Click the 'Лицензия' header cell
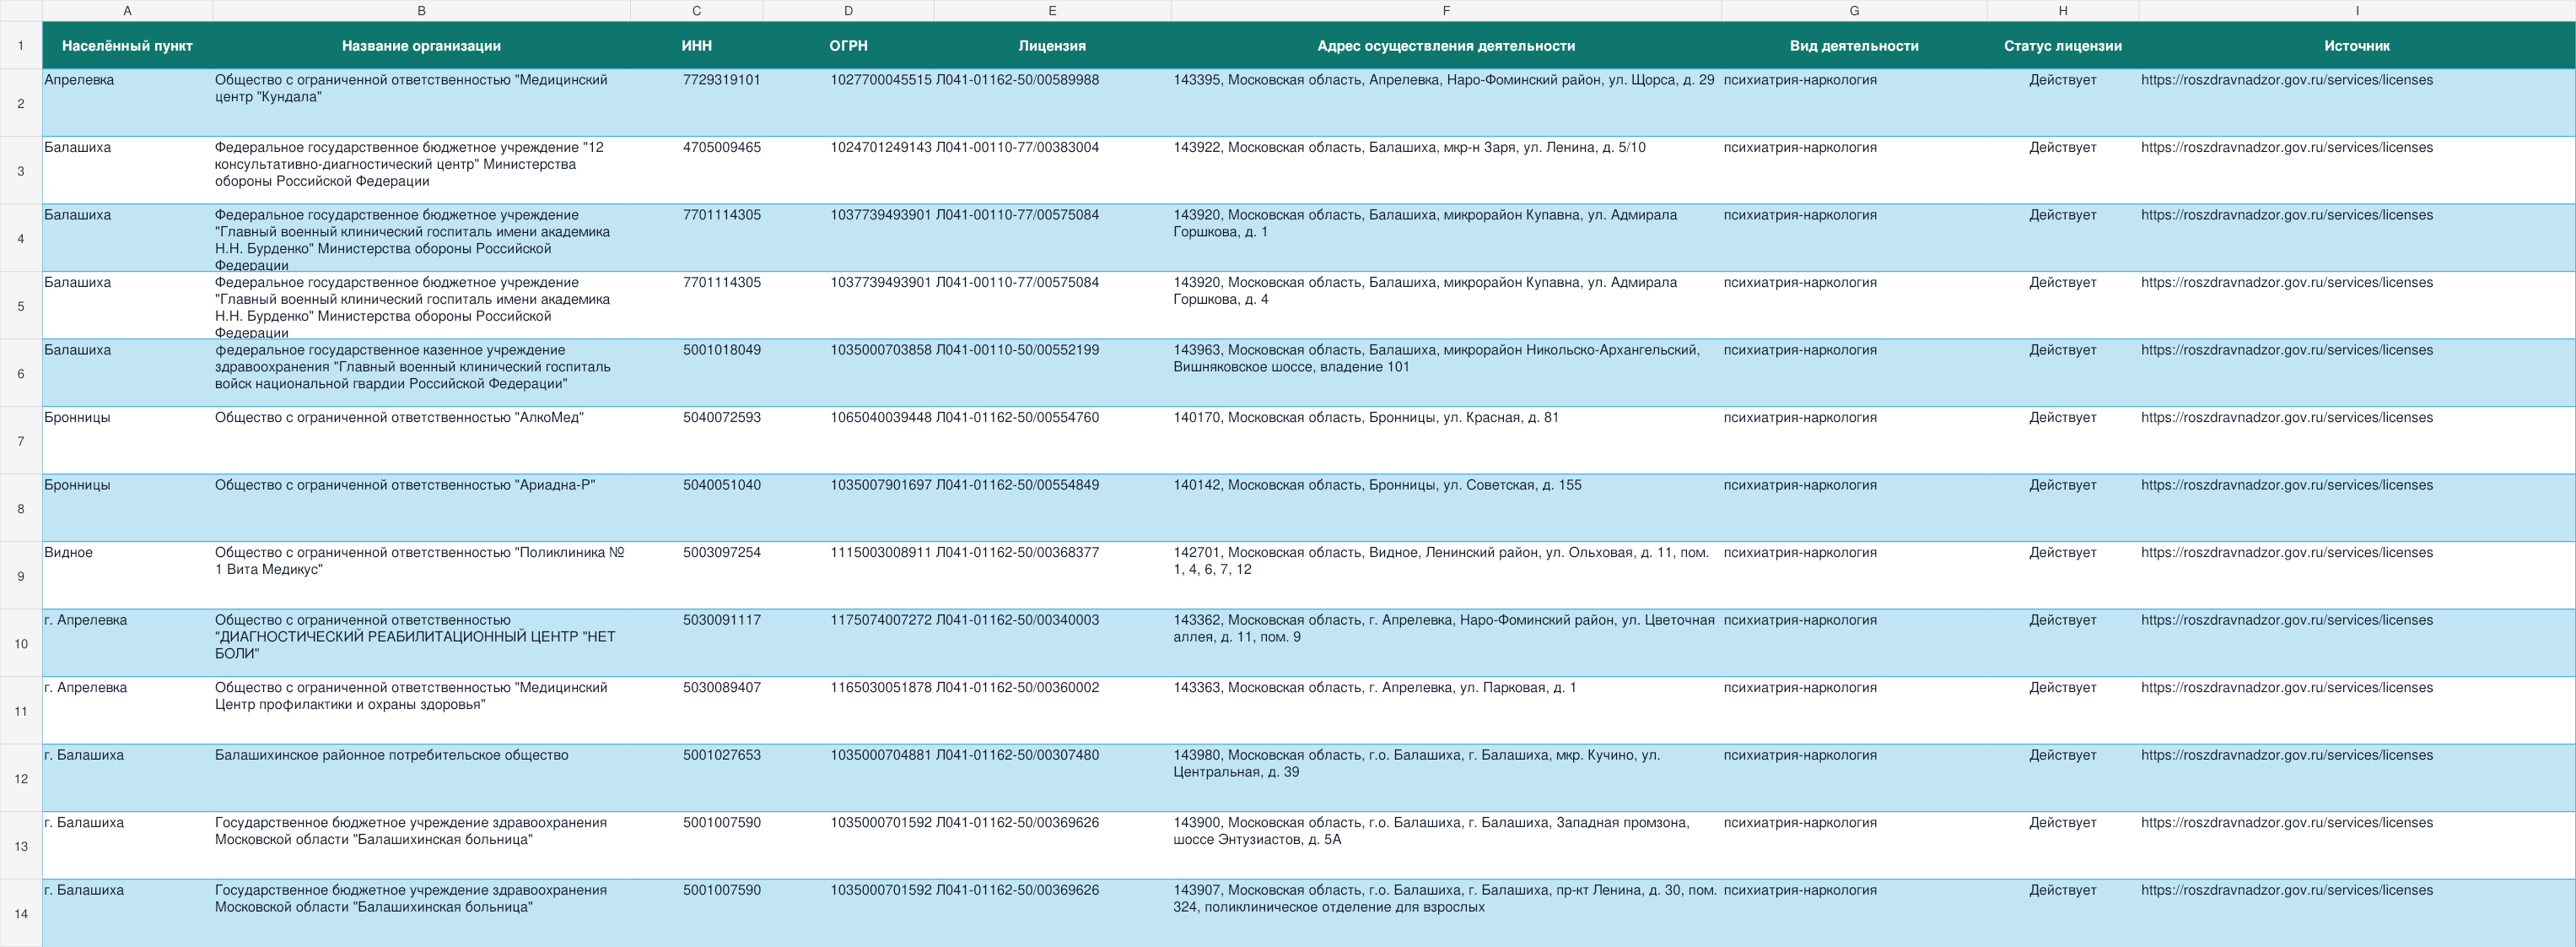The image size is (2576, 947). click(1052, 45)
